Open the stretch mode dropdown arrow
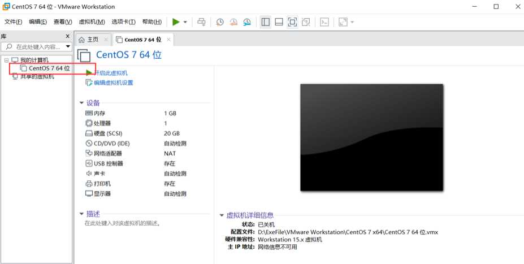The height and width of the screenshot is (264, 524). pyautogui.click(x=352, y=23)
